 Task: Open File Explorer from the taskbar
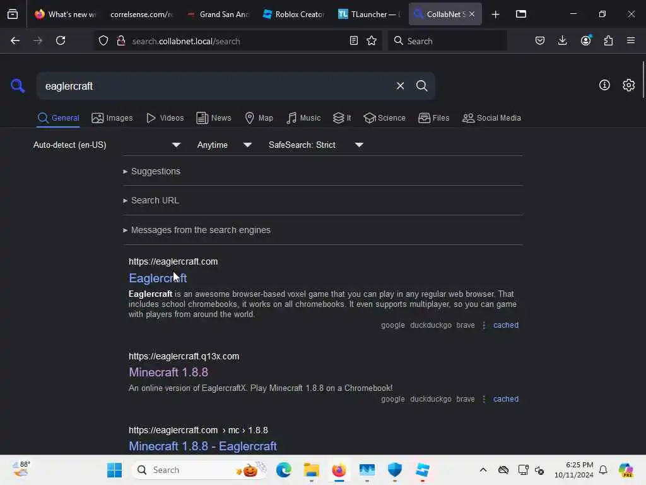point(312,470)
